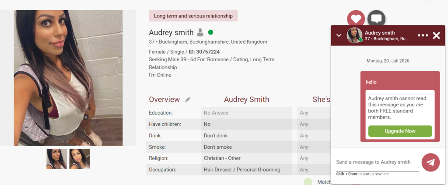Viewport: 448px width, 185px height.
Task: Open the large main profile photo
Action: pos(68,78)
